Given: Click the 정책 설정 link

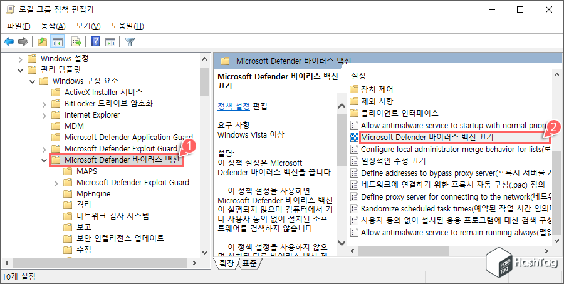Looking at the screenshot, I should tap(234, 106).
